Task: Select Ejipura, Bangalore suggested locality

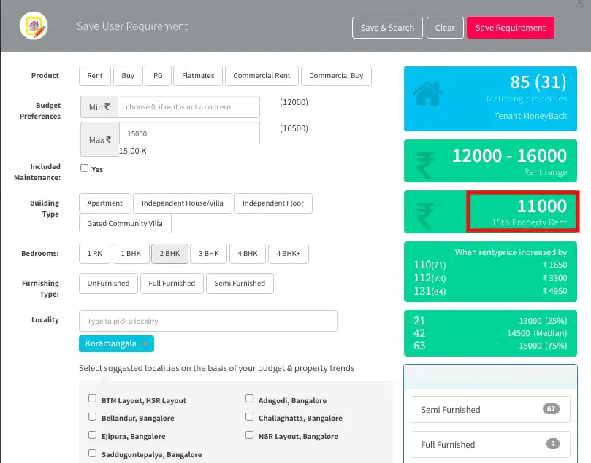Action: click(x=92, y=435)
